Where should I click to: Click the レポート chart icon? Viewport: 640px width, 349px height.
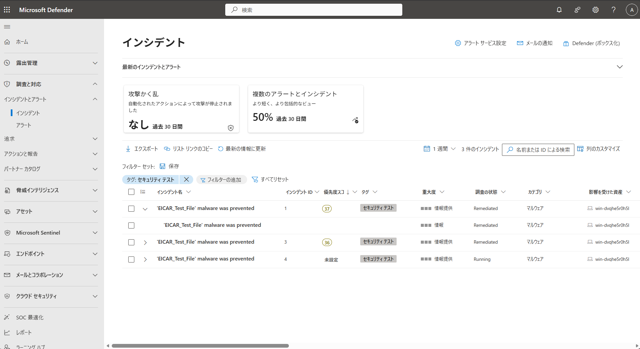(7, 333)
